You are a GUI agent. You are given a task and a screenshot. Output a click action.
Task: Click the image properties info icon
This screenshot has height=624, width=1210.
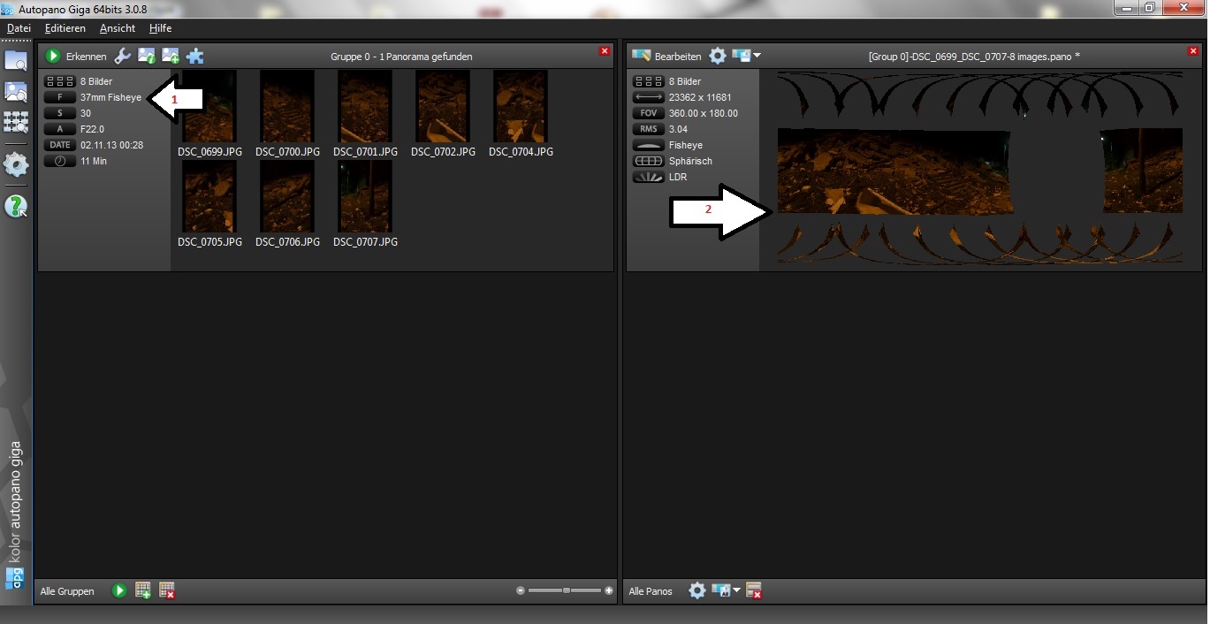click(147, 57)
